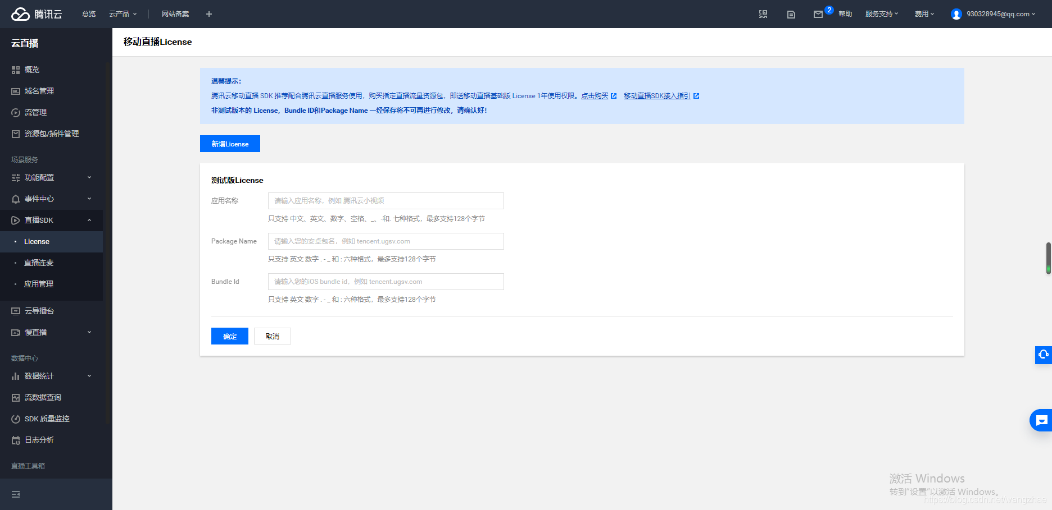Screen dimensions: 1052x510
Task: Expand the 功能配置 sidebar section
Action: pyautogui.click(x=51, y=177)
